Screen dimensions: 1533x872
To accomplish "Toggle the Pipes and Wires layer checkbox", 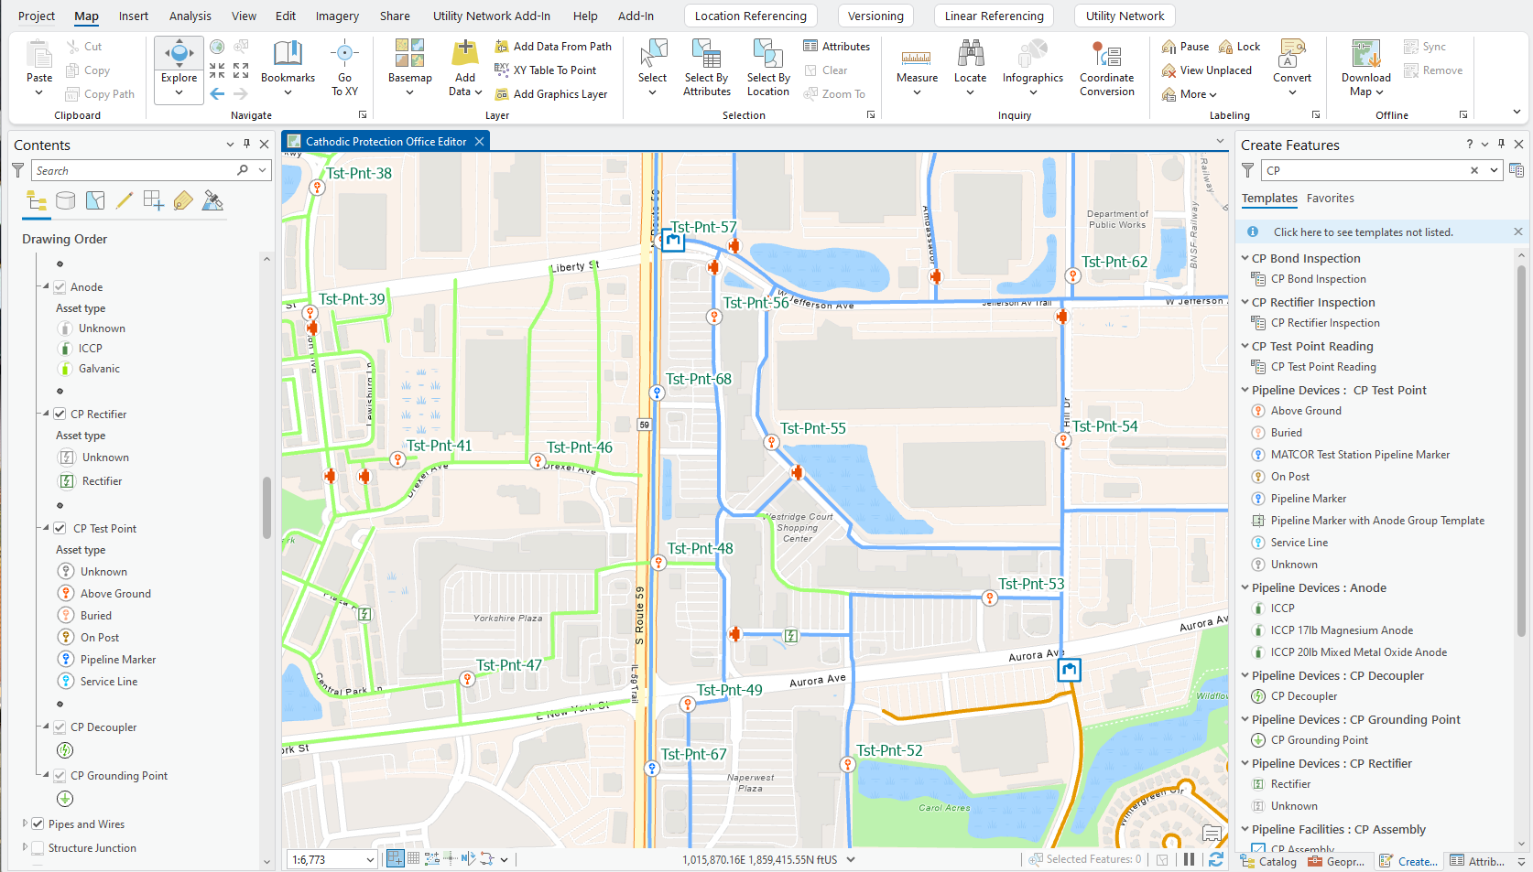I will [38, 824].
